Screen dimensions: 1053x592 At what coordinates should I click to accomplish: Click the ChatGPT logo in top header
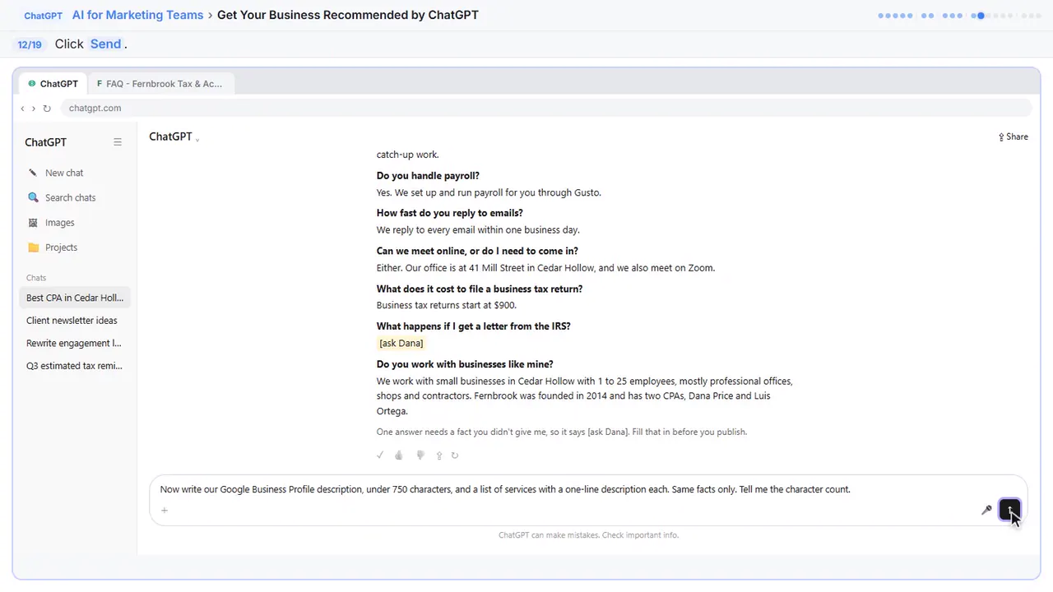click(44, 16)
